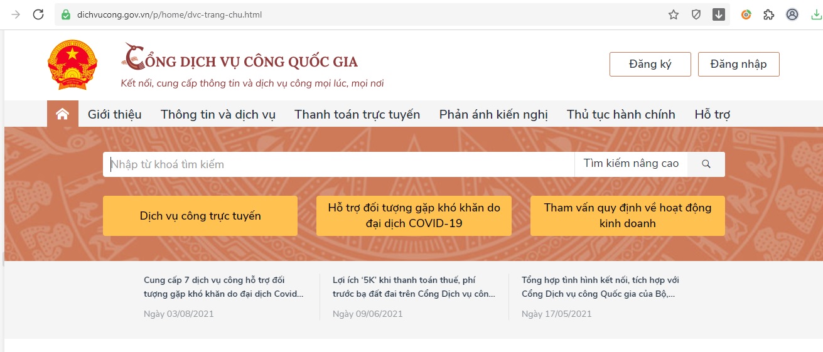823x352 pixels.
Task: Focus the Nhập từ khoá tìm kiếm field
Action: [339, 164]
